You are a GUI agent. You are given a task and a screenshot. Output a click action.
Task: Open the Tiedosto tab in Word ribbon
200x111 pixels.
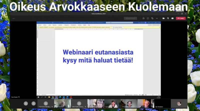pos(39,25)
